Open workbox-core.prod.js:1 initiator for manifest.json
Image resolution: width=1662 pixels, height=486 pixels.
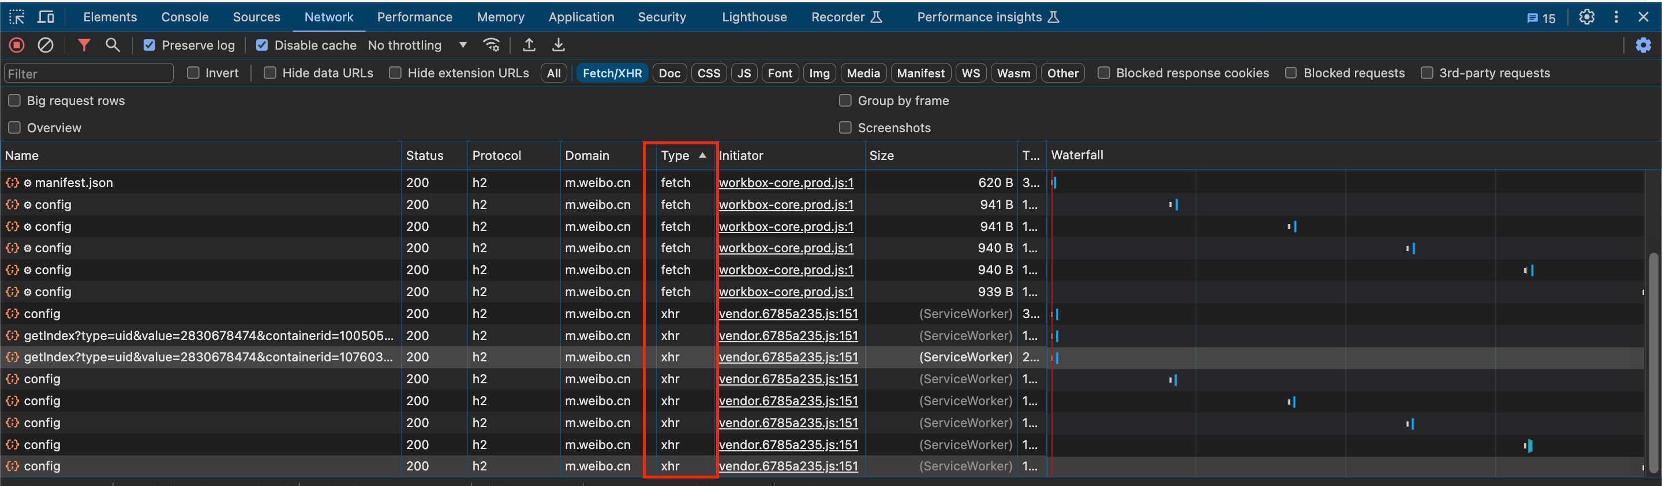pos(786,182)
